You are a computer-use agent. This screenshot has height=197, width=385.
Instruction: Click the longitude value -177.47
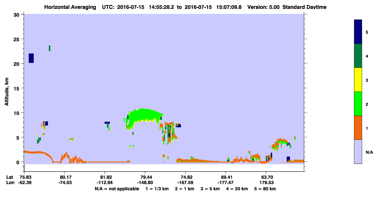[x=226, y=183]
